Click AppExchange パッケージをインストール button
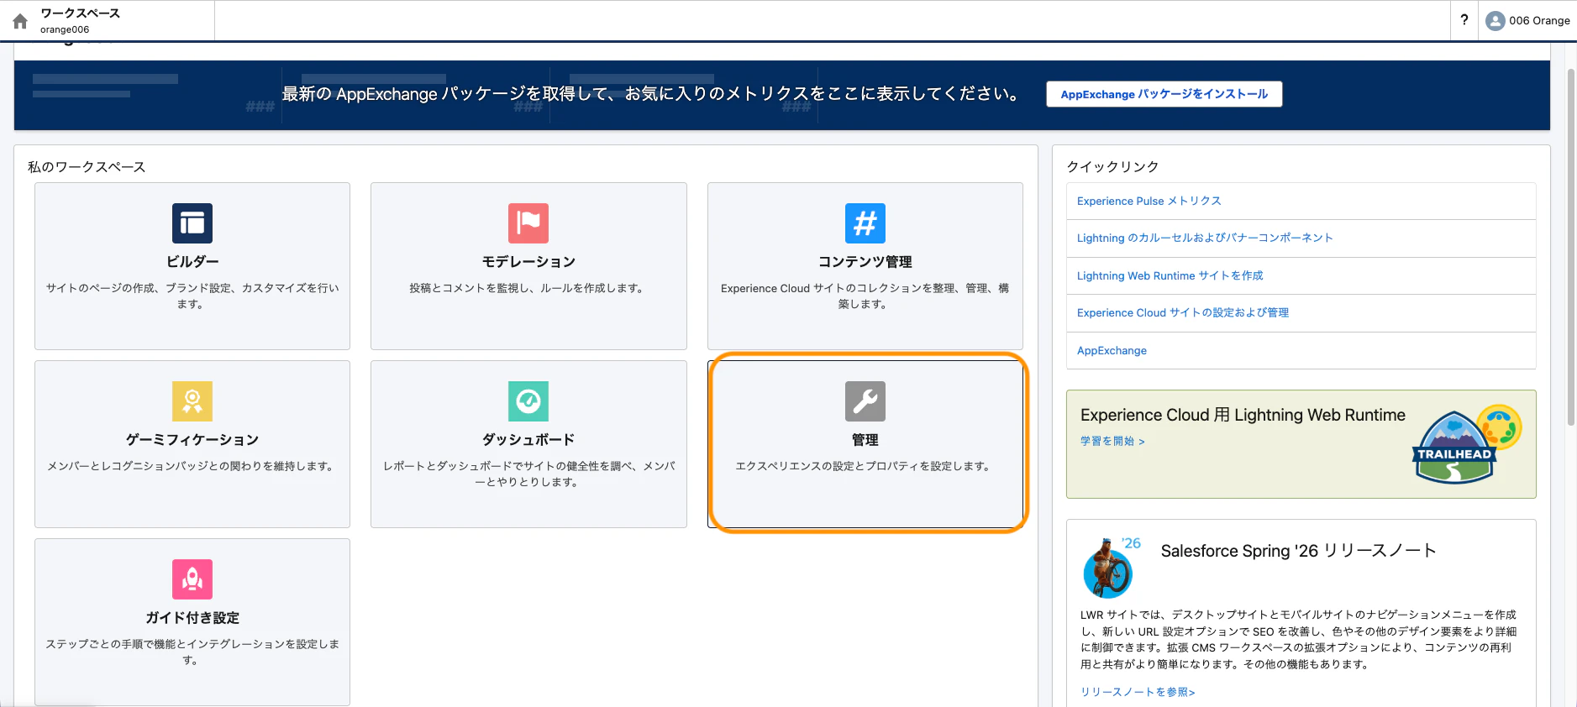Screen dimensions: 1577x707 pos(1164,94)
